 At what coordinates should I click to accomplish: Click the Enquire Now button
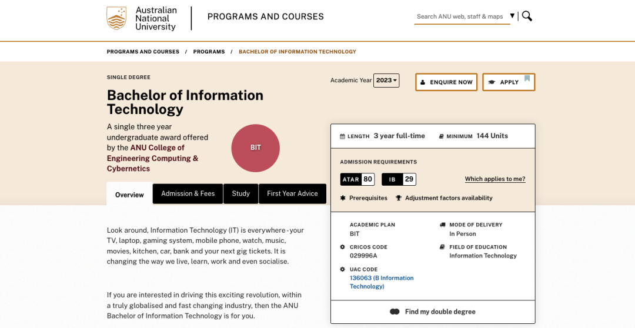446,82
